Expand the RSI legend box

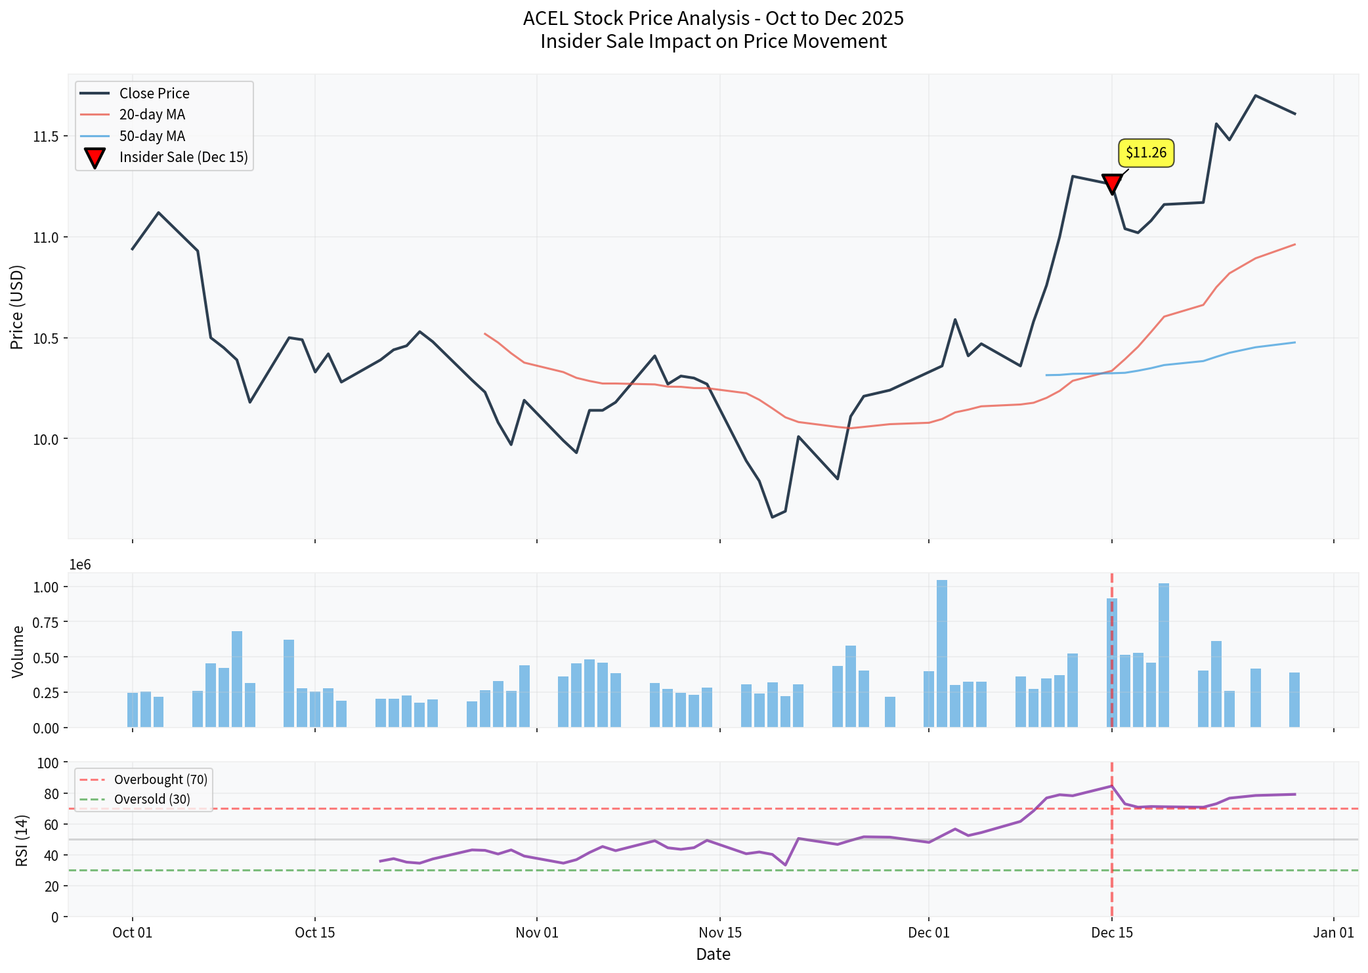143,789
